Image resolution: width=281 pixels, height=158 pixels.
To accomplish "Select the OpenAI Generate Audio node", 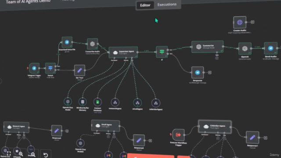I will [x=245, y=49].
